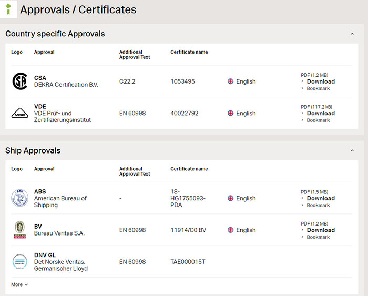Click EN 60998 in the DNV GL row
This screenshot has width=368, height=296.
tap(132, 262)
